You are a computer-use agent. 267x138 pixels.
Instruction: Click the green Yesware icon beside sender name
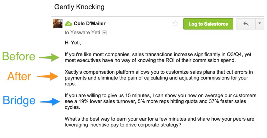pyautogui.click(x=68, y=24)
